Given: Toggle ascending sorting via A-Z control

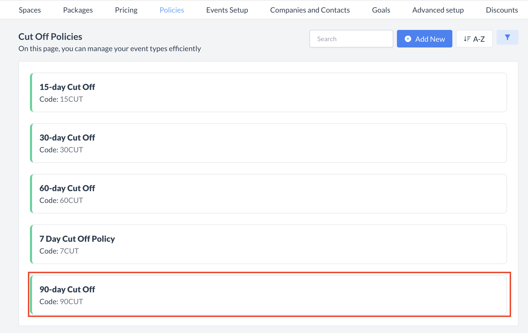Looking at the screenshot, I should [x=474, y=39].
